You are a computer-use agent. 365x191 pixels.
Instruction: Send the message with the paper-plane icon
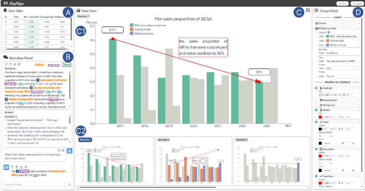(x=70, y=184)
